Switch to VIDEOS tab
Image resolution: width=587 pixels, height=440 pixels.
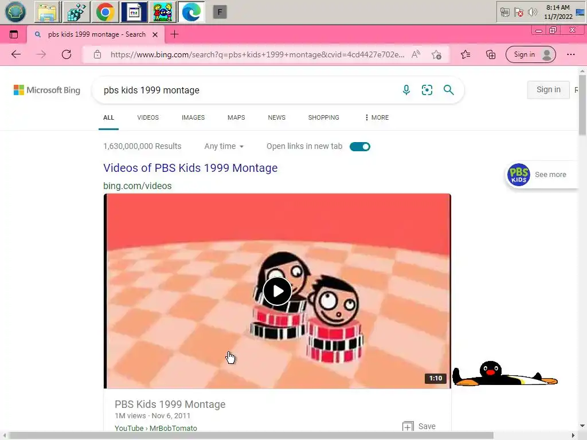coord(148,117)
